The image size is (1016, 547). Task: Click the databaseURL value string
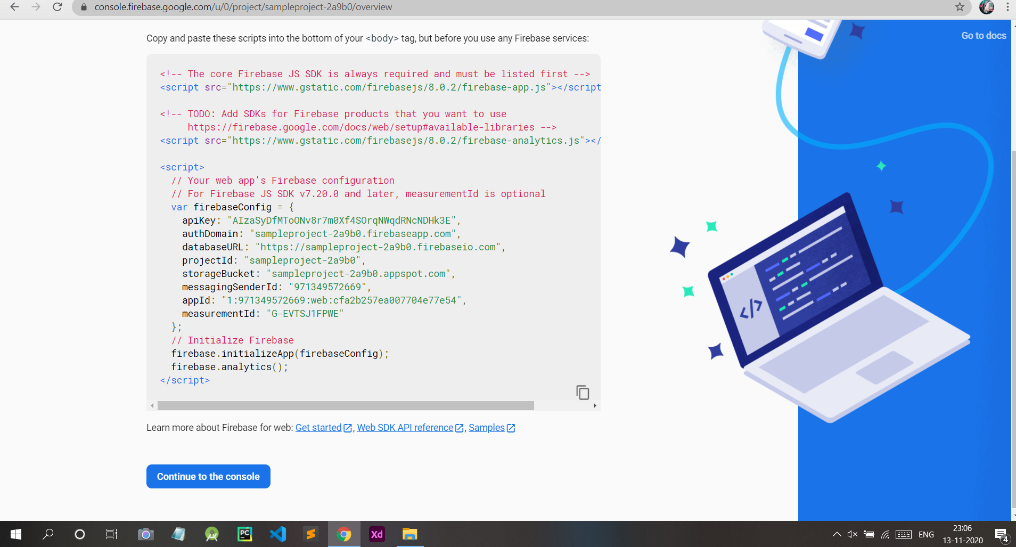coord(378,247)
